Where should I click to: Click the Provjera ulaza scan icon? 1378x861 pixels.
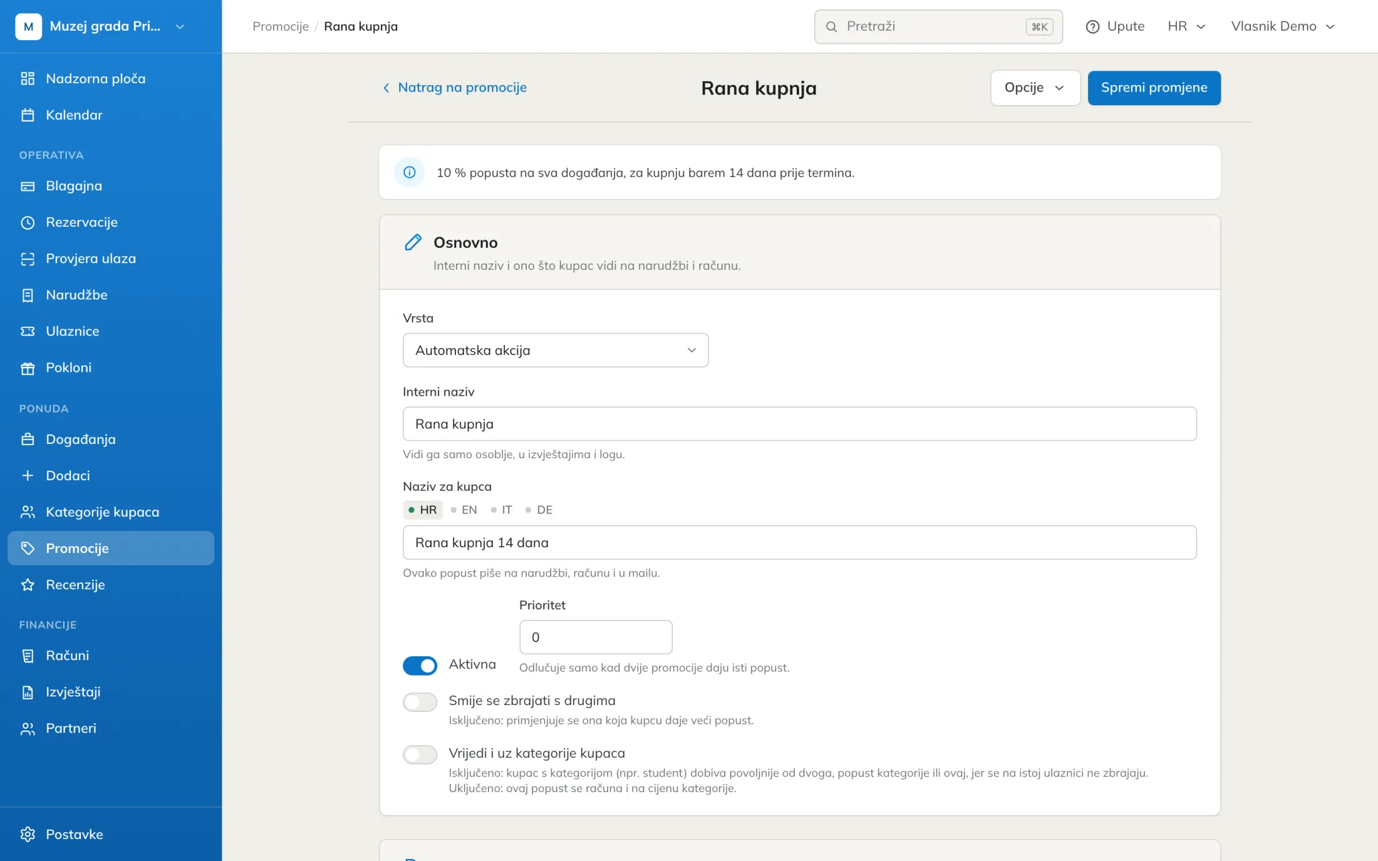(28, 259)
